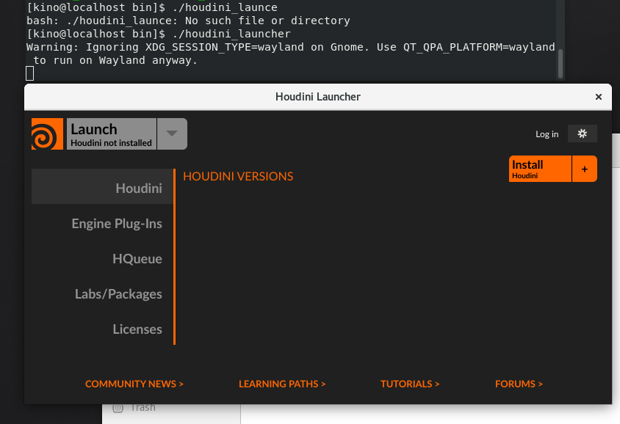Click the orange Houdini spiral logo
Viewport: 620px width, 424px height.
pos(47,134)
